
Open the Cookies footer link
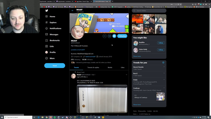tap(149, 111)
